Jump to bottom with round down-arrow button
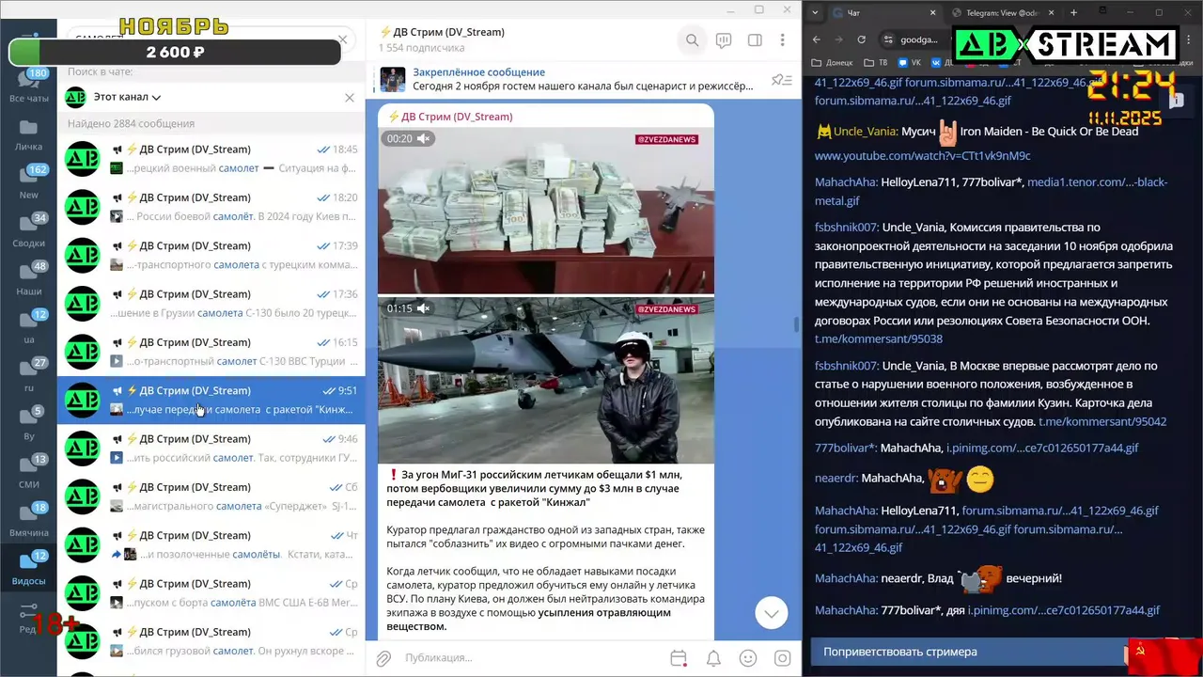This screenshot has height=677, width=1203. [x=772, y=613]
